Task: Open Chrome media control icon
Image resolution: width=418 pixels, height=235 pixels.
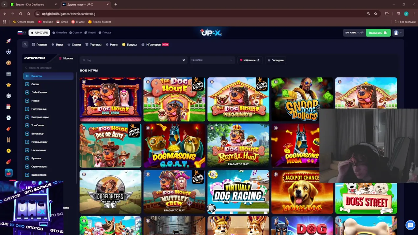Action: 398,14
